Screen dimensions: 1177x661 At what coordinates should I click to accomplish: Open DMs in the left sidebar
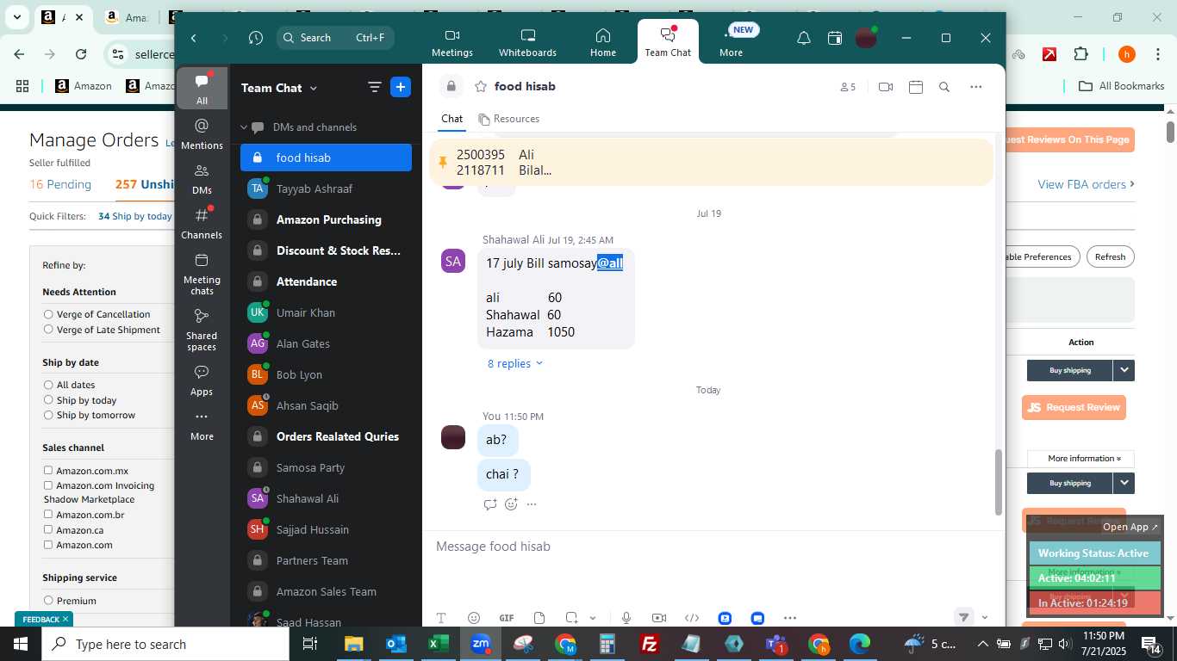point(202,179)
